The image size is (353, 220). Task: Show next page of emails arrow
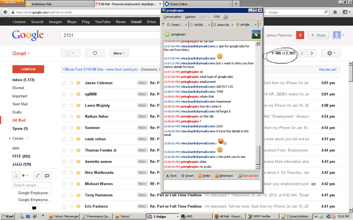[x=312, y=53]
